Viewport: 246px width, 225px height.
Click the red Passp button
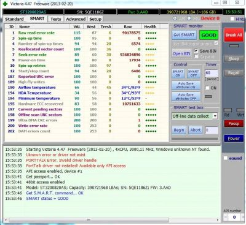tap(234, 124)
